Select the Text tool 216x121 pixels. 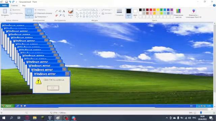(64, 11)
